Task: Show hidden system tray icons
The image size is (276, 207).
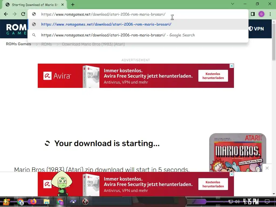Action: (224, 202)
